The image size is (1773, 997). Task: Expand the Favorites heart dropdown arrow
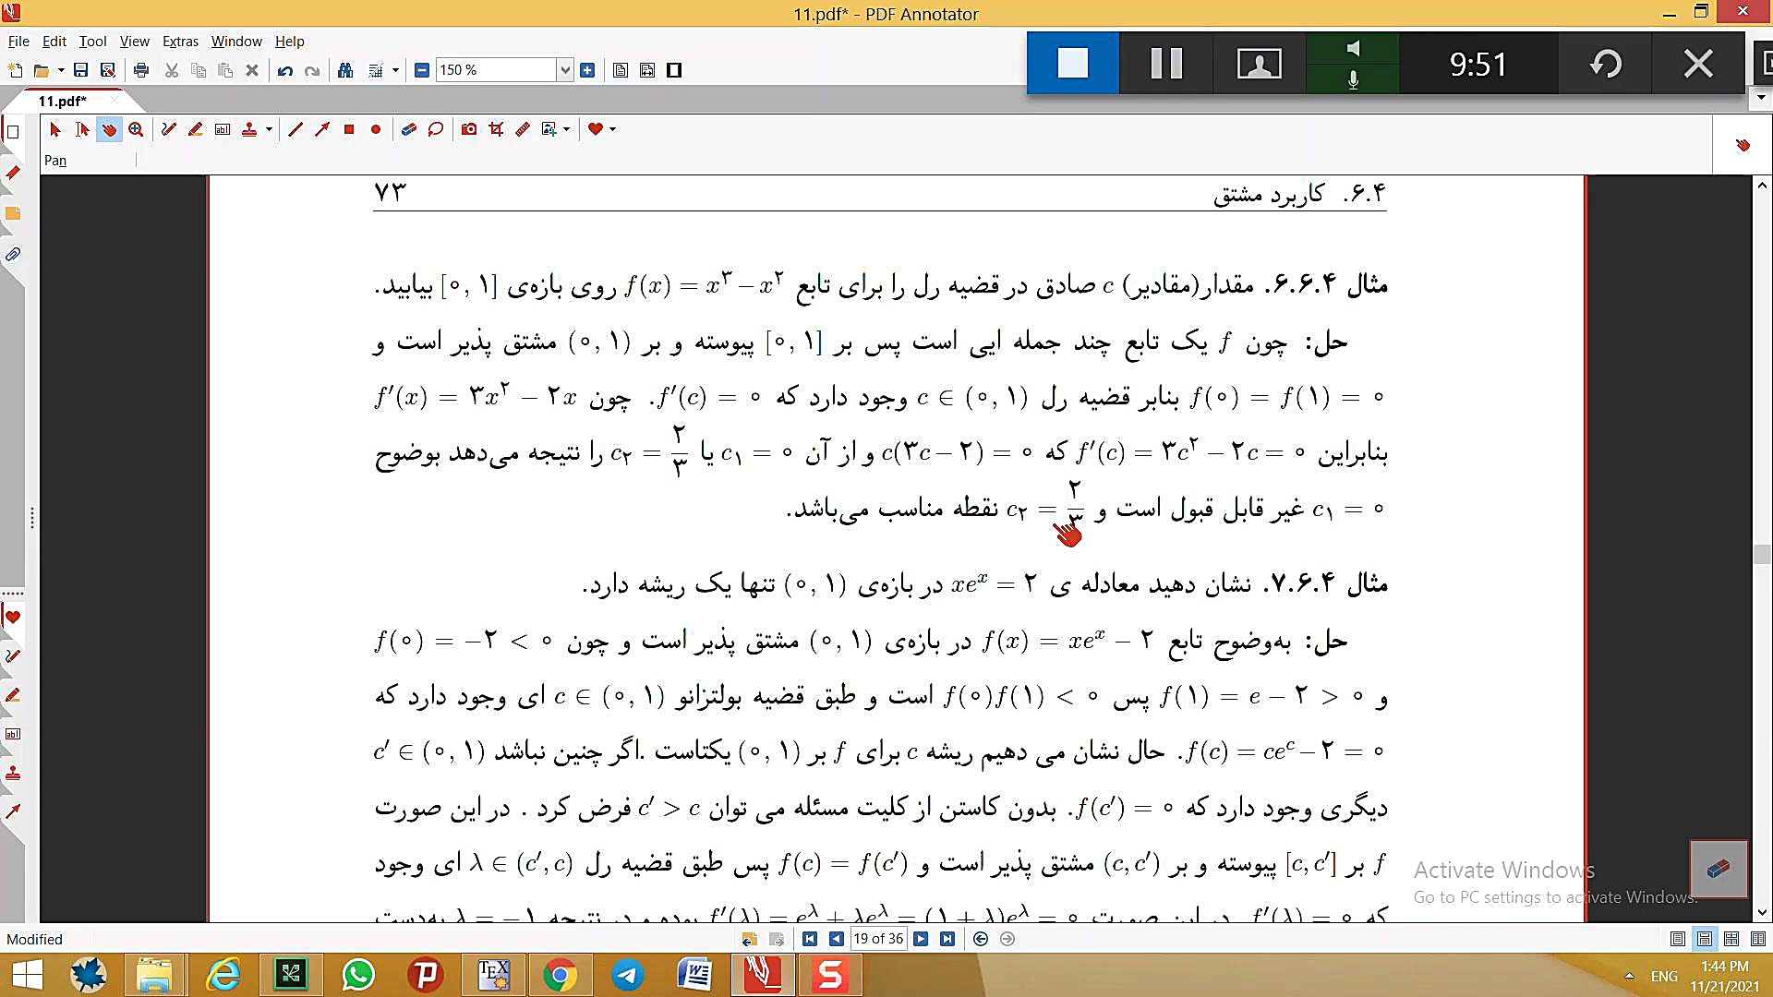click(x=612, y=129)
